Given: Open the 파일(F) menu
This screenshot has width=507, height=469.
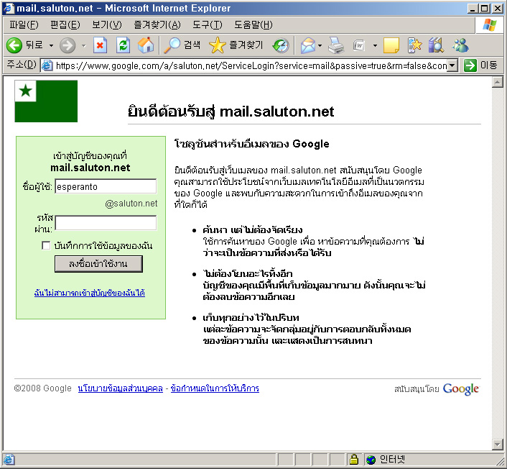Looking at the screenshot, I should (x=24, y=25).
